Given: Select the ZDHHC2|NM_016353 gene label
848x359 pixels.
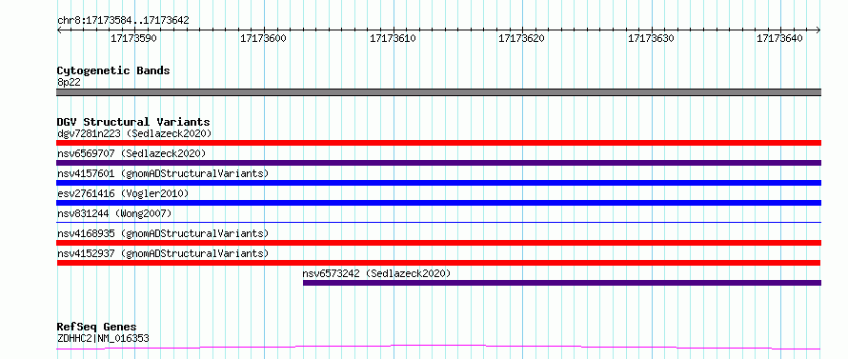Looking at the screenshot, I should click(x=103, y=338).
